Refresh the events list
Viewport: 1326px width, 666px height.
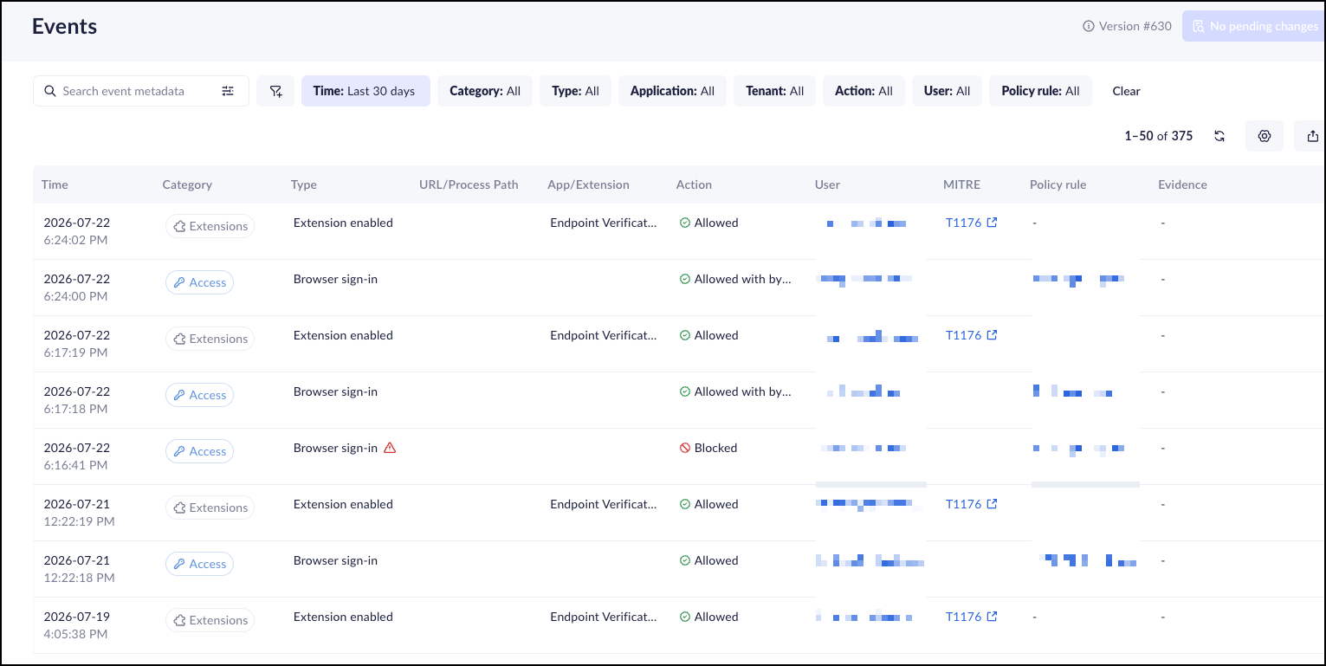[1219, 136]
